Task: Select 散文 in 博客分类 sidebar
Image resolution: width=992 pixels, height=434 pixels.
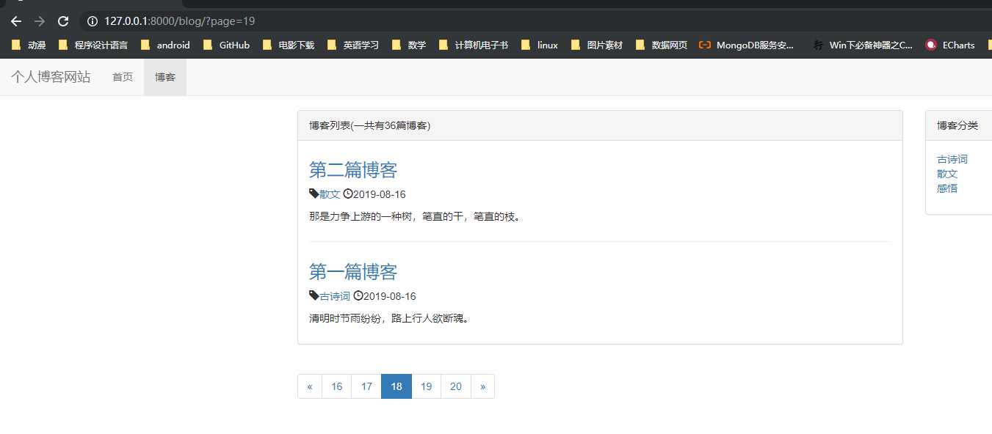Action: 947,174
